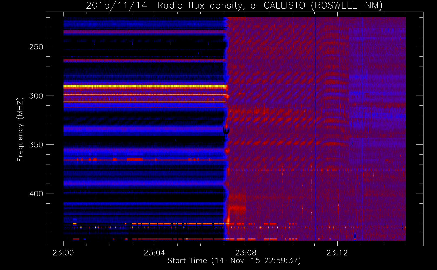Image resolution: width=437 pixels, height=270 pixels.
Task: Click the 23:00 time tick label
Action: pos(63,253)
